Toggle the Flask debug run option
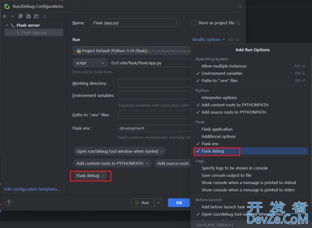The image size is (312, 228). pos(251,151)
